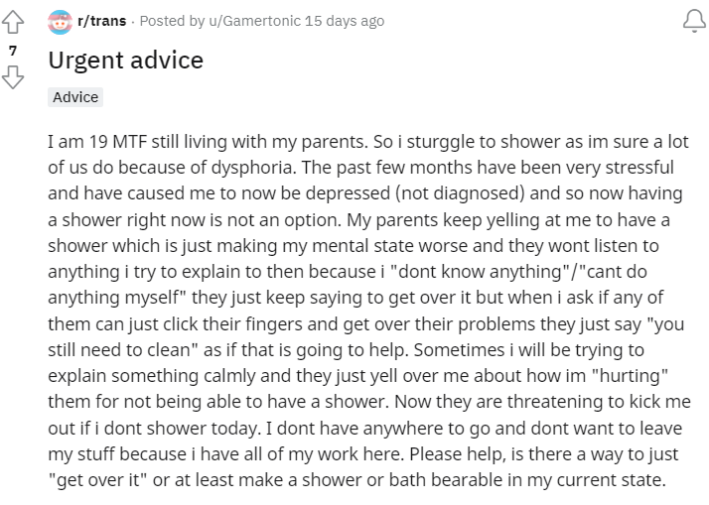The height and width of the screenshot is (505, 709).
Task: Click the r/trans subreddit avatar icon
Action: [60, 21]
